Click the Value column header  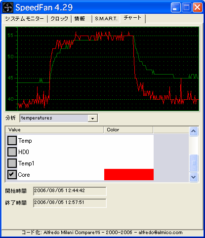54,130
